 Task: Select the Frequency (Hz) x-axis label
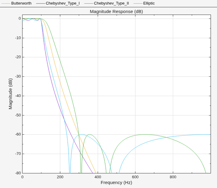116,183
